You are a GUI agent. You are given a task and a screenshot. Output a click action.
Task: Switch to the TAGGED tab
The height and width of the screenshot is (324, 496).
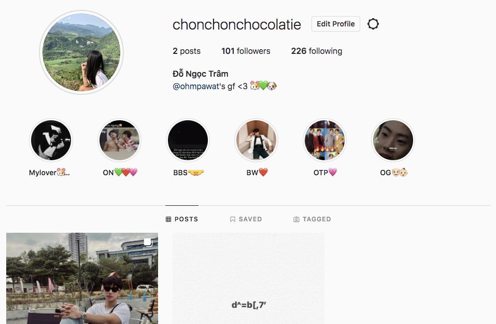pyautogui.click(x=312, y=219)
